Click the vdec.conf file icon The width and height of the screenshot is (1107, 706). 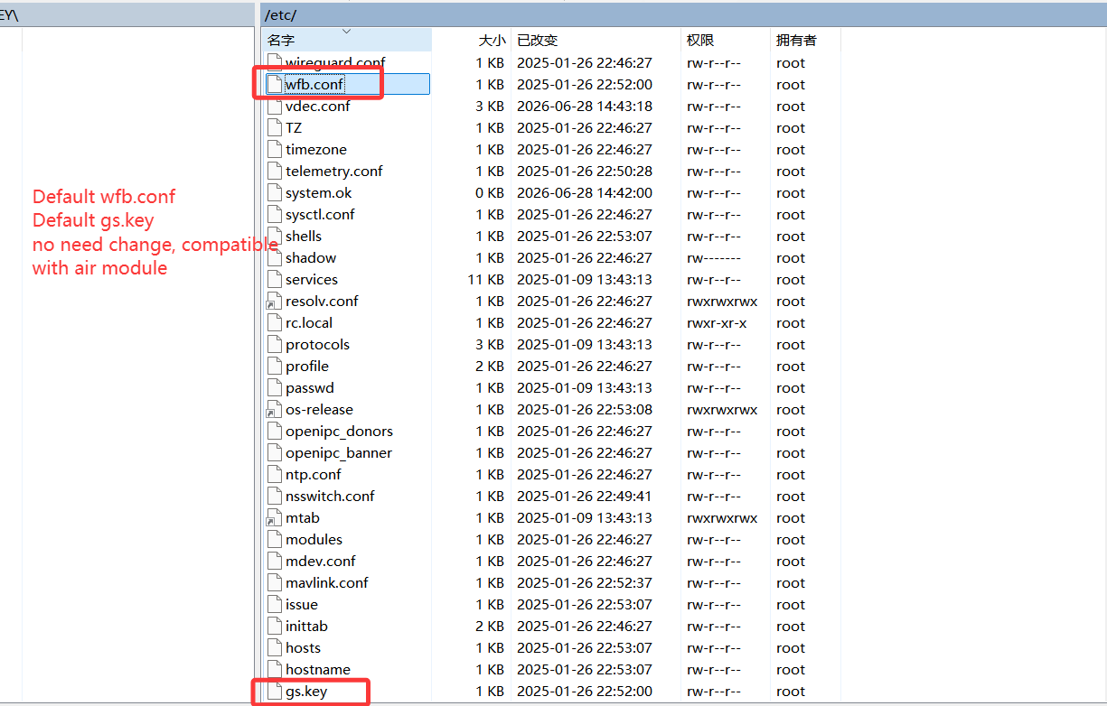(275, 106)
